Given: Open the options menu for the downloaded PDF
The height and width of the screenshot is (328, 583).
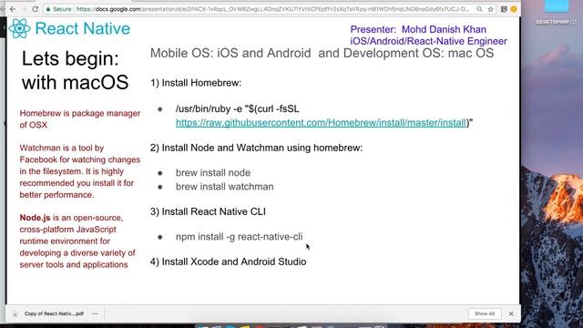Looking at the screenshot, I should pos(95,313).
